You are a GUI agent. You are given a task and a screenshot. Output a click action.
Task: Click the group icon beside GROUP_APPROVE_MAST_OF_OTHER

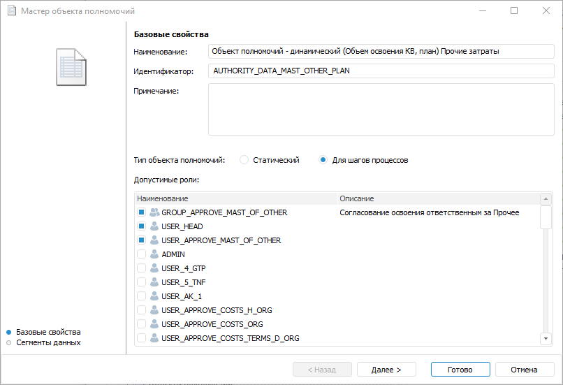[x=154, y=212]
